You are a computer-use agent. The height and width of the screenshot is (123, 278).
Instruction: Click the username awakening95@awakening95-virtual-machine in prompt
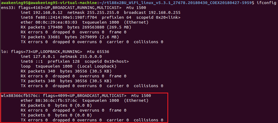[x=49, y=3]
